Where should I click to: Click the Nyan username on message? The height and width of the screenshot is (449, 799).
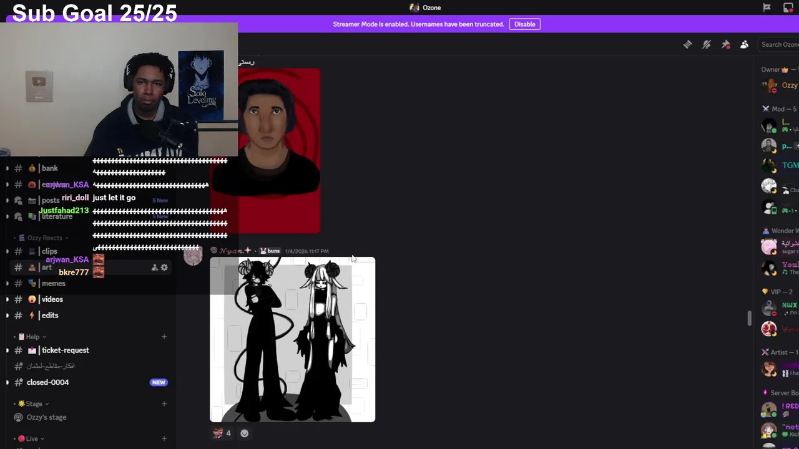[237, 251]
